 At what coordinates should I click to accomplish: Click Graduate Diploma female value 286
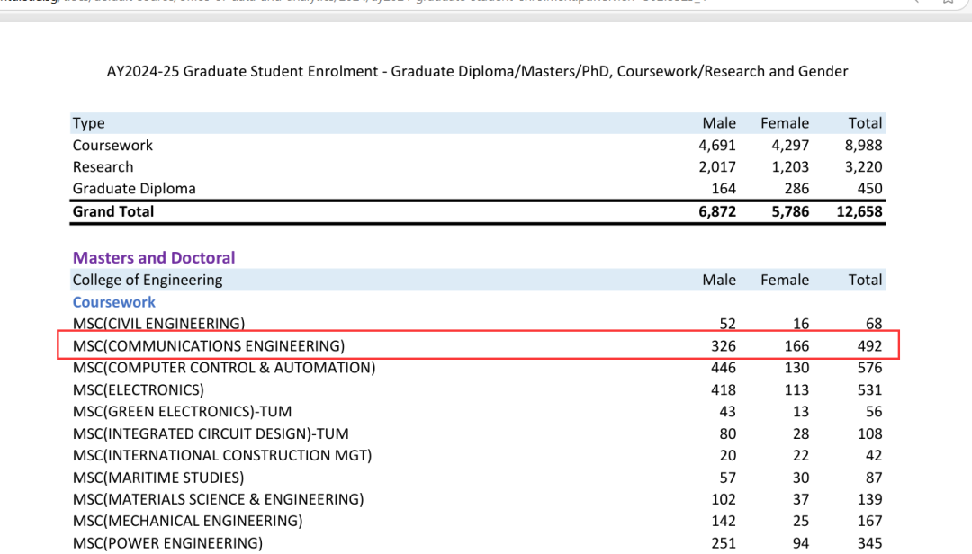[796, 188]
